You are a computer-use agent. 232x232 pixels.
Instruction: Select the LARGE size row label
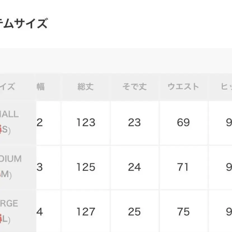tap(9, 203)
